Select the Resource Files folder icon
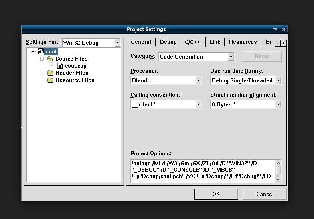 50,80
